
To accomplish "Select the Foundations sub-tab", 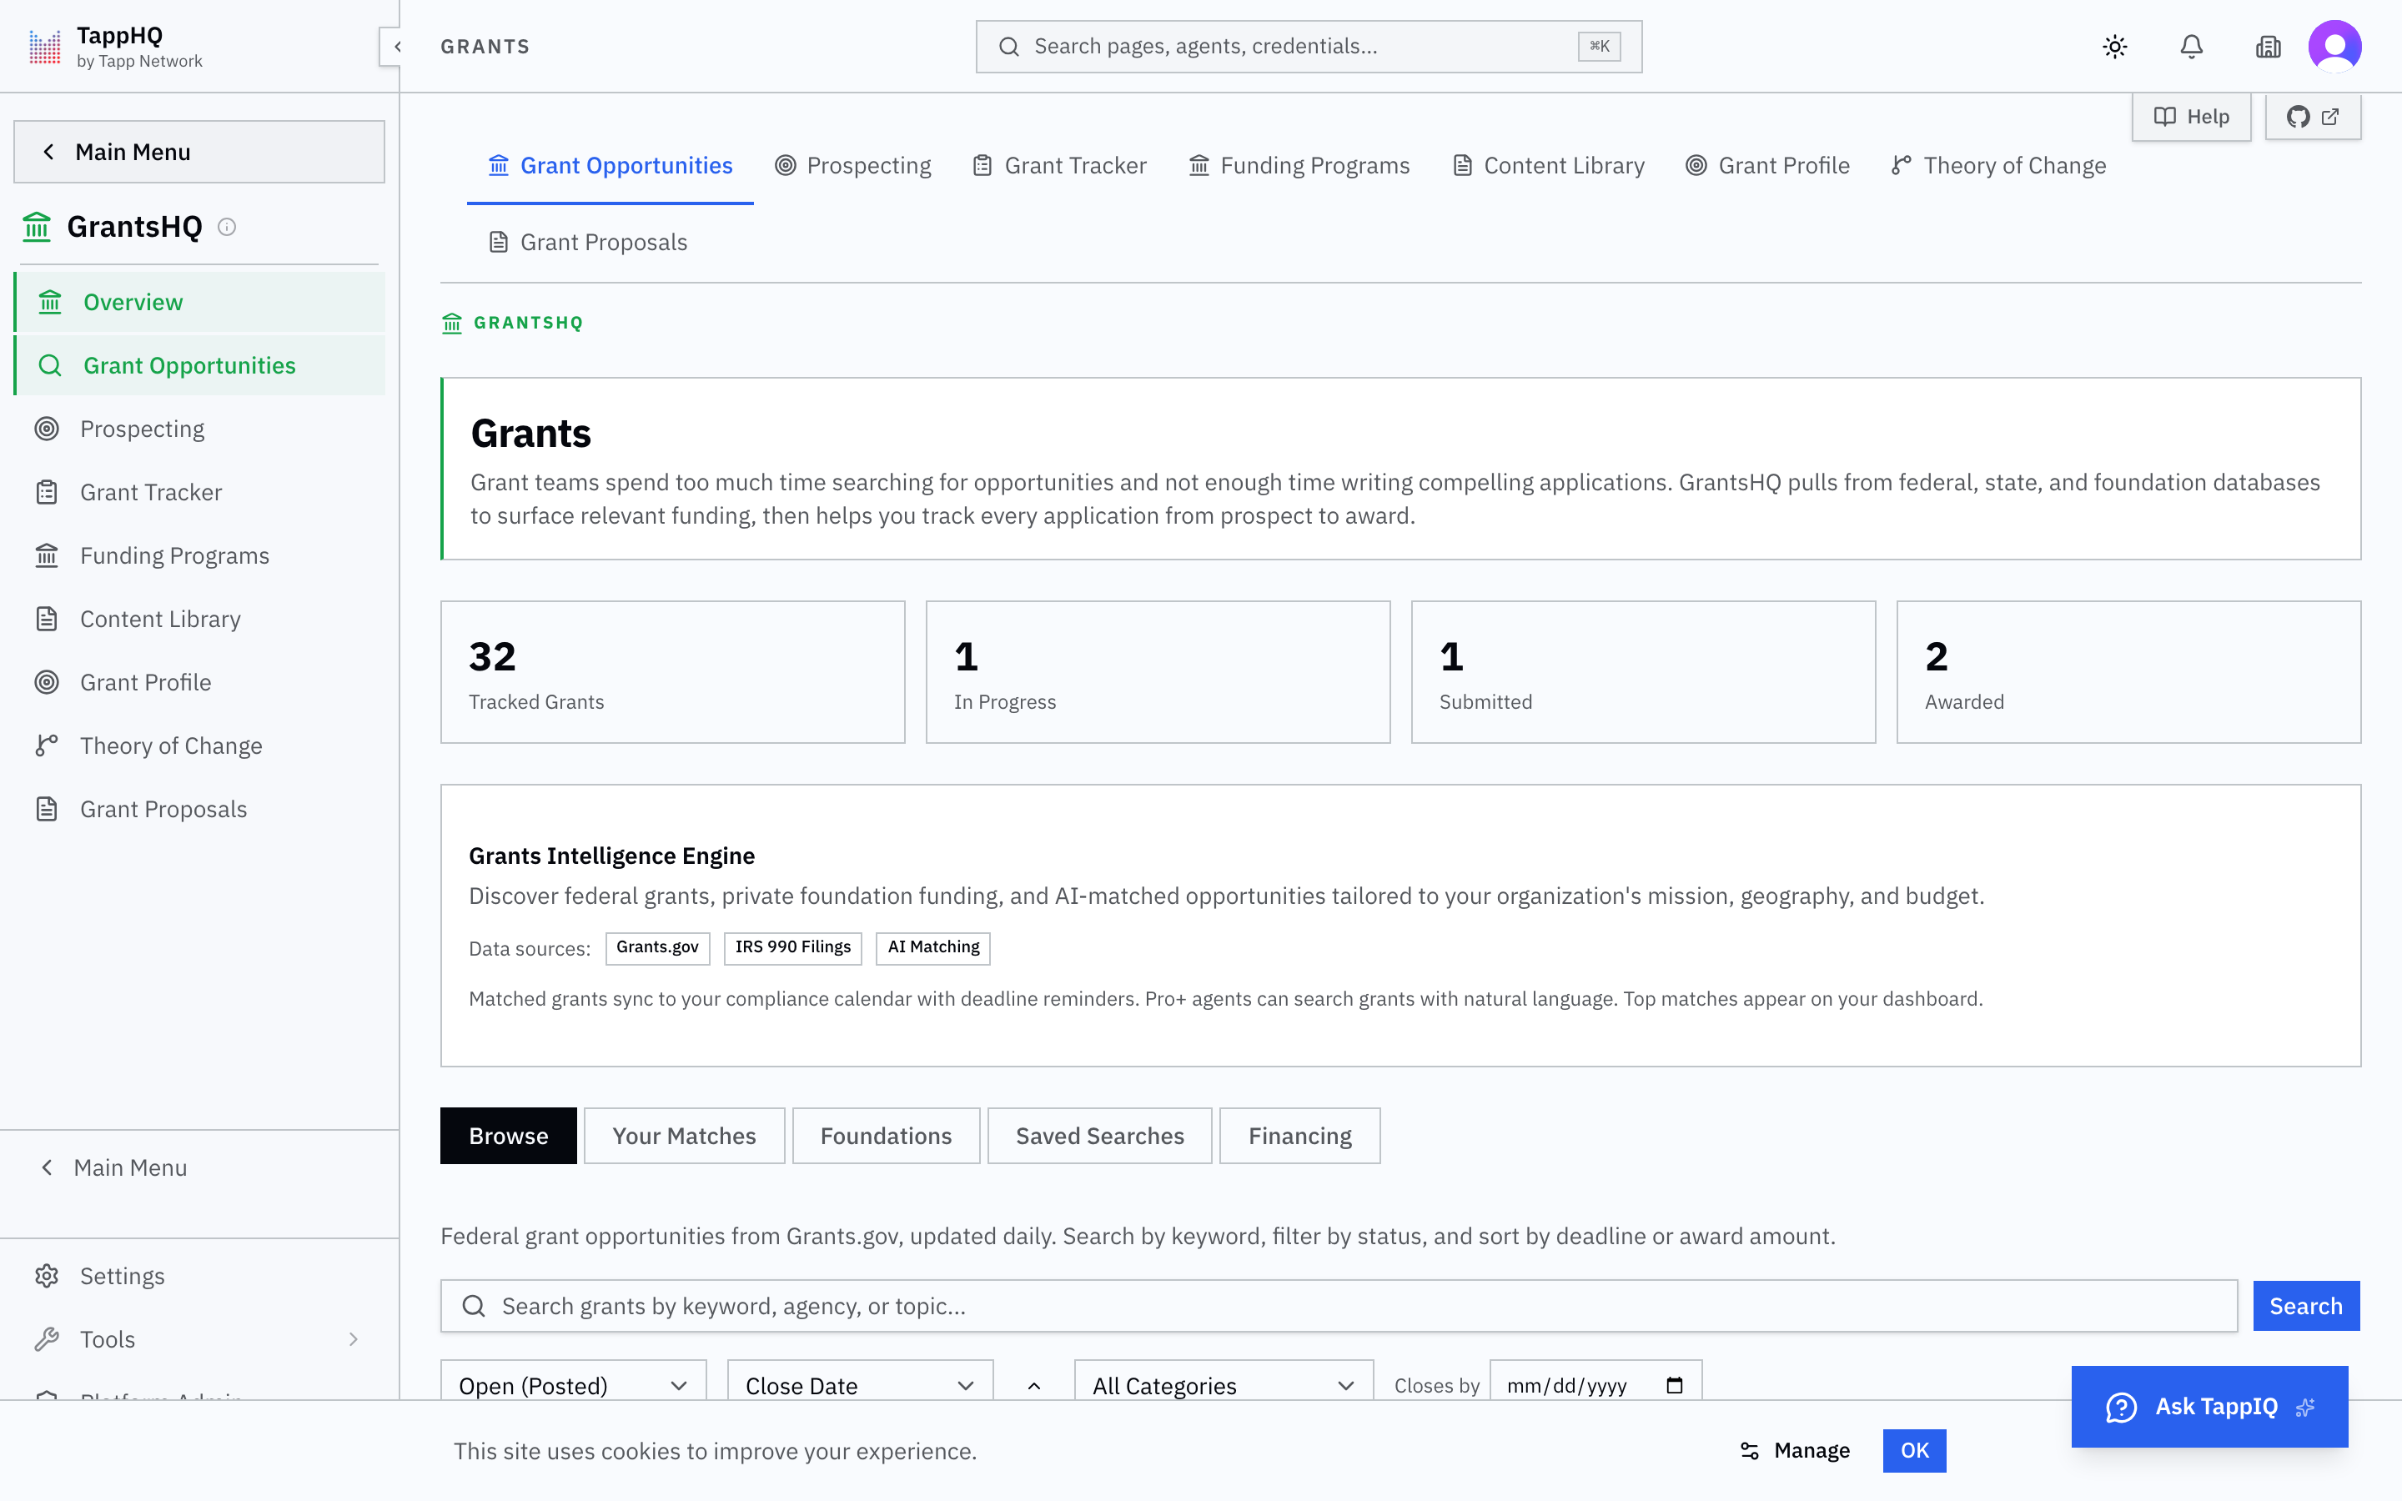I will pyautogui.click(x=886, y=1136).
